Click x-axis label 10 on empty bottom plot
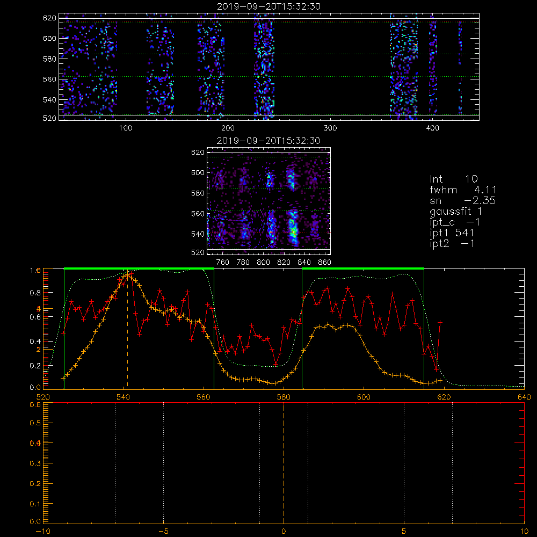Screen dimensions: 537x537 (524, 532)
